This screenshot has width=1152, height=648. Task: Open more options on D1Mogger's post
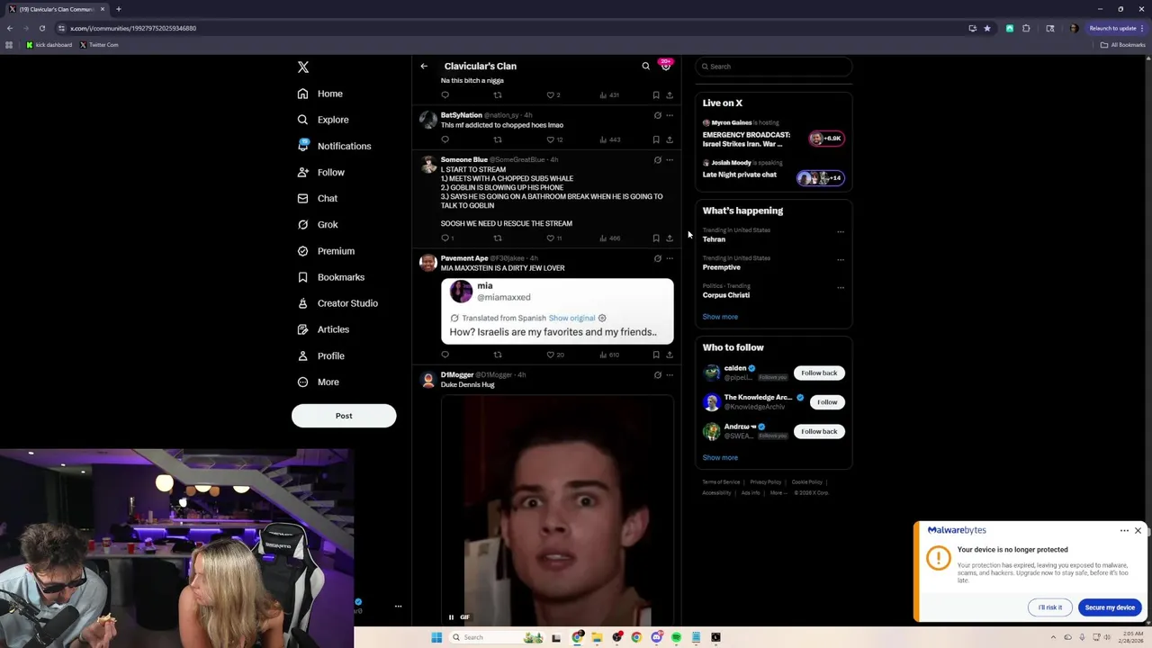(670, 374)
